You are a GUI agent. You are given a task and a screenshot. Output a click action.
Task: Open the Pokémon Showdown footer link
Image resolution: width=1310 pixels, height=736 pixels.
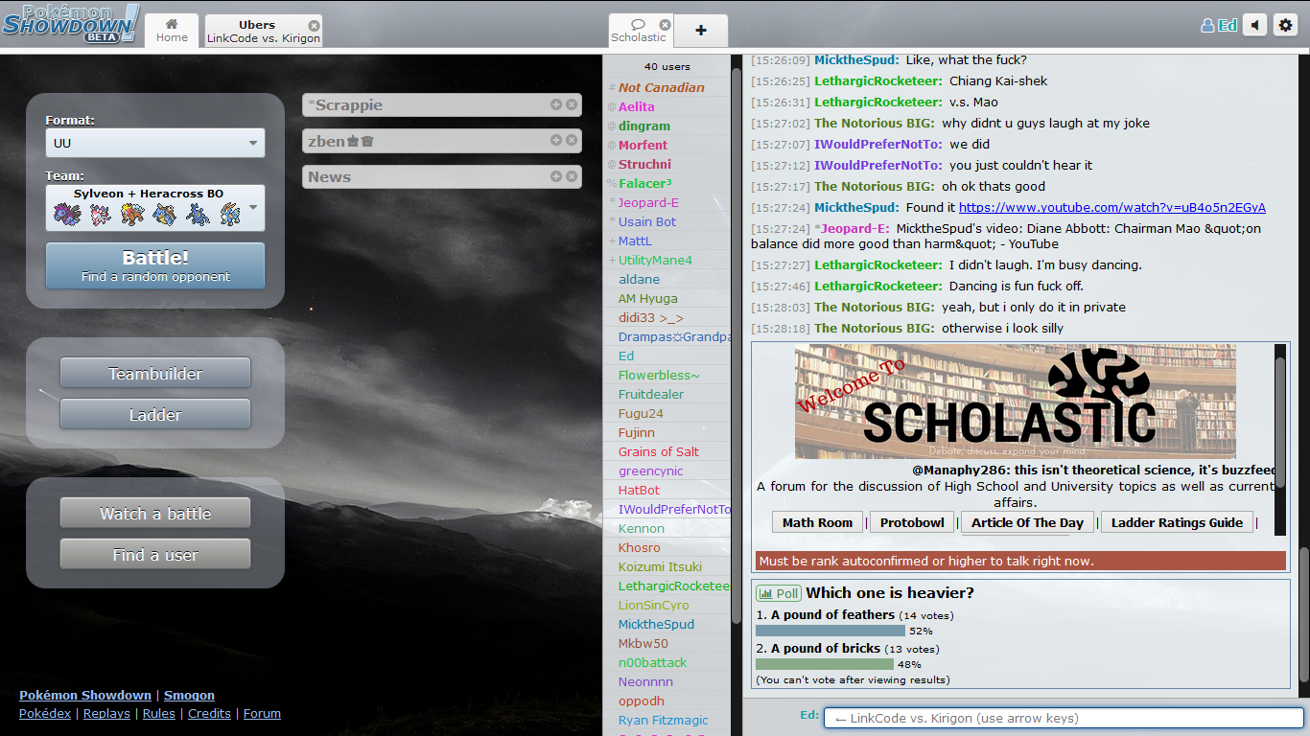(85, 695)
